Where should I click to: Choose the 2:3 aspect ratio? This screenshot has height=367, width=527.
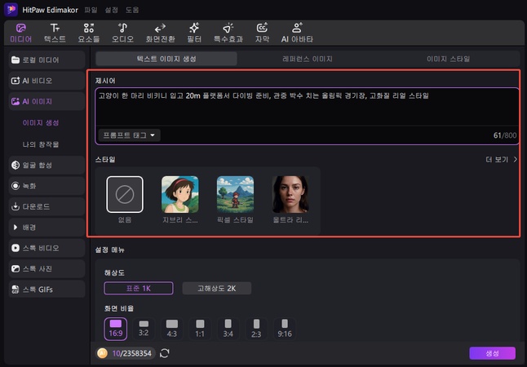(x=256, y=329)
